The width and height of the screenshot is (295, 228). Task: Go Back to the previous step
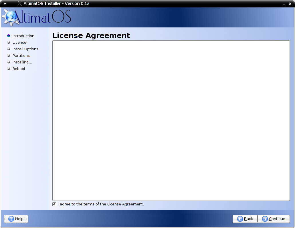click(245, 219)
